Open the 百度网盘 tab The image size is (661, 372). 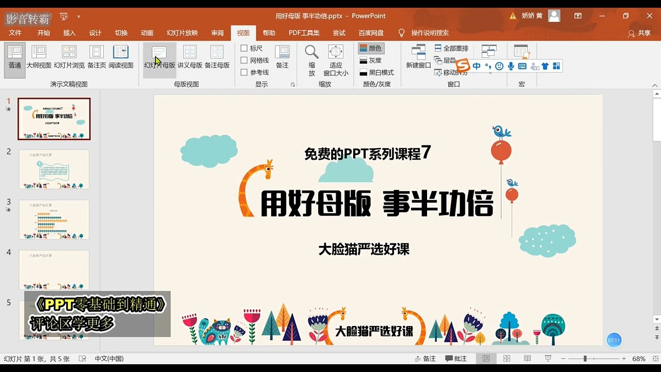(x=371, y=33)
